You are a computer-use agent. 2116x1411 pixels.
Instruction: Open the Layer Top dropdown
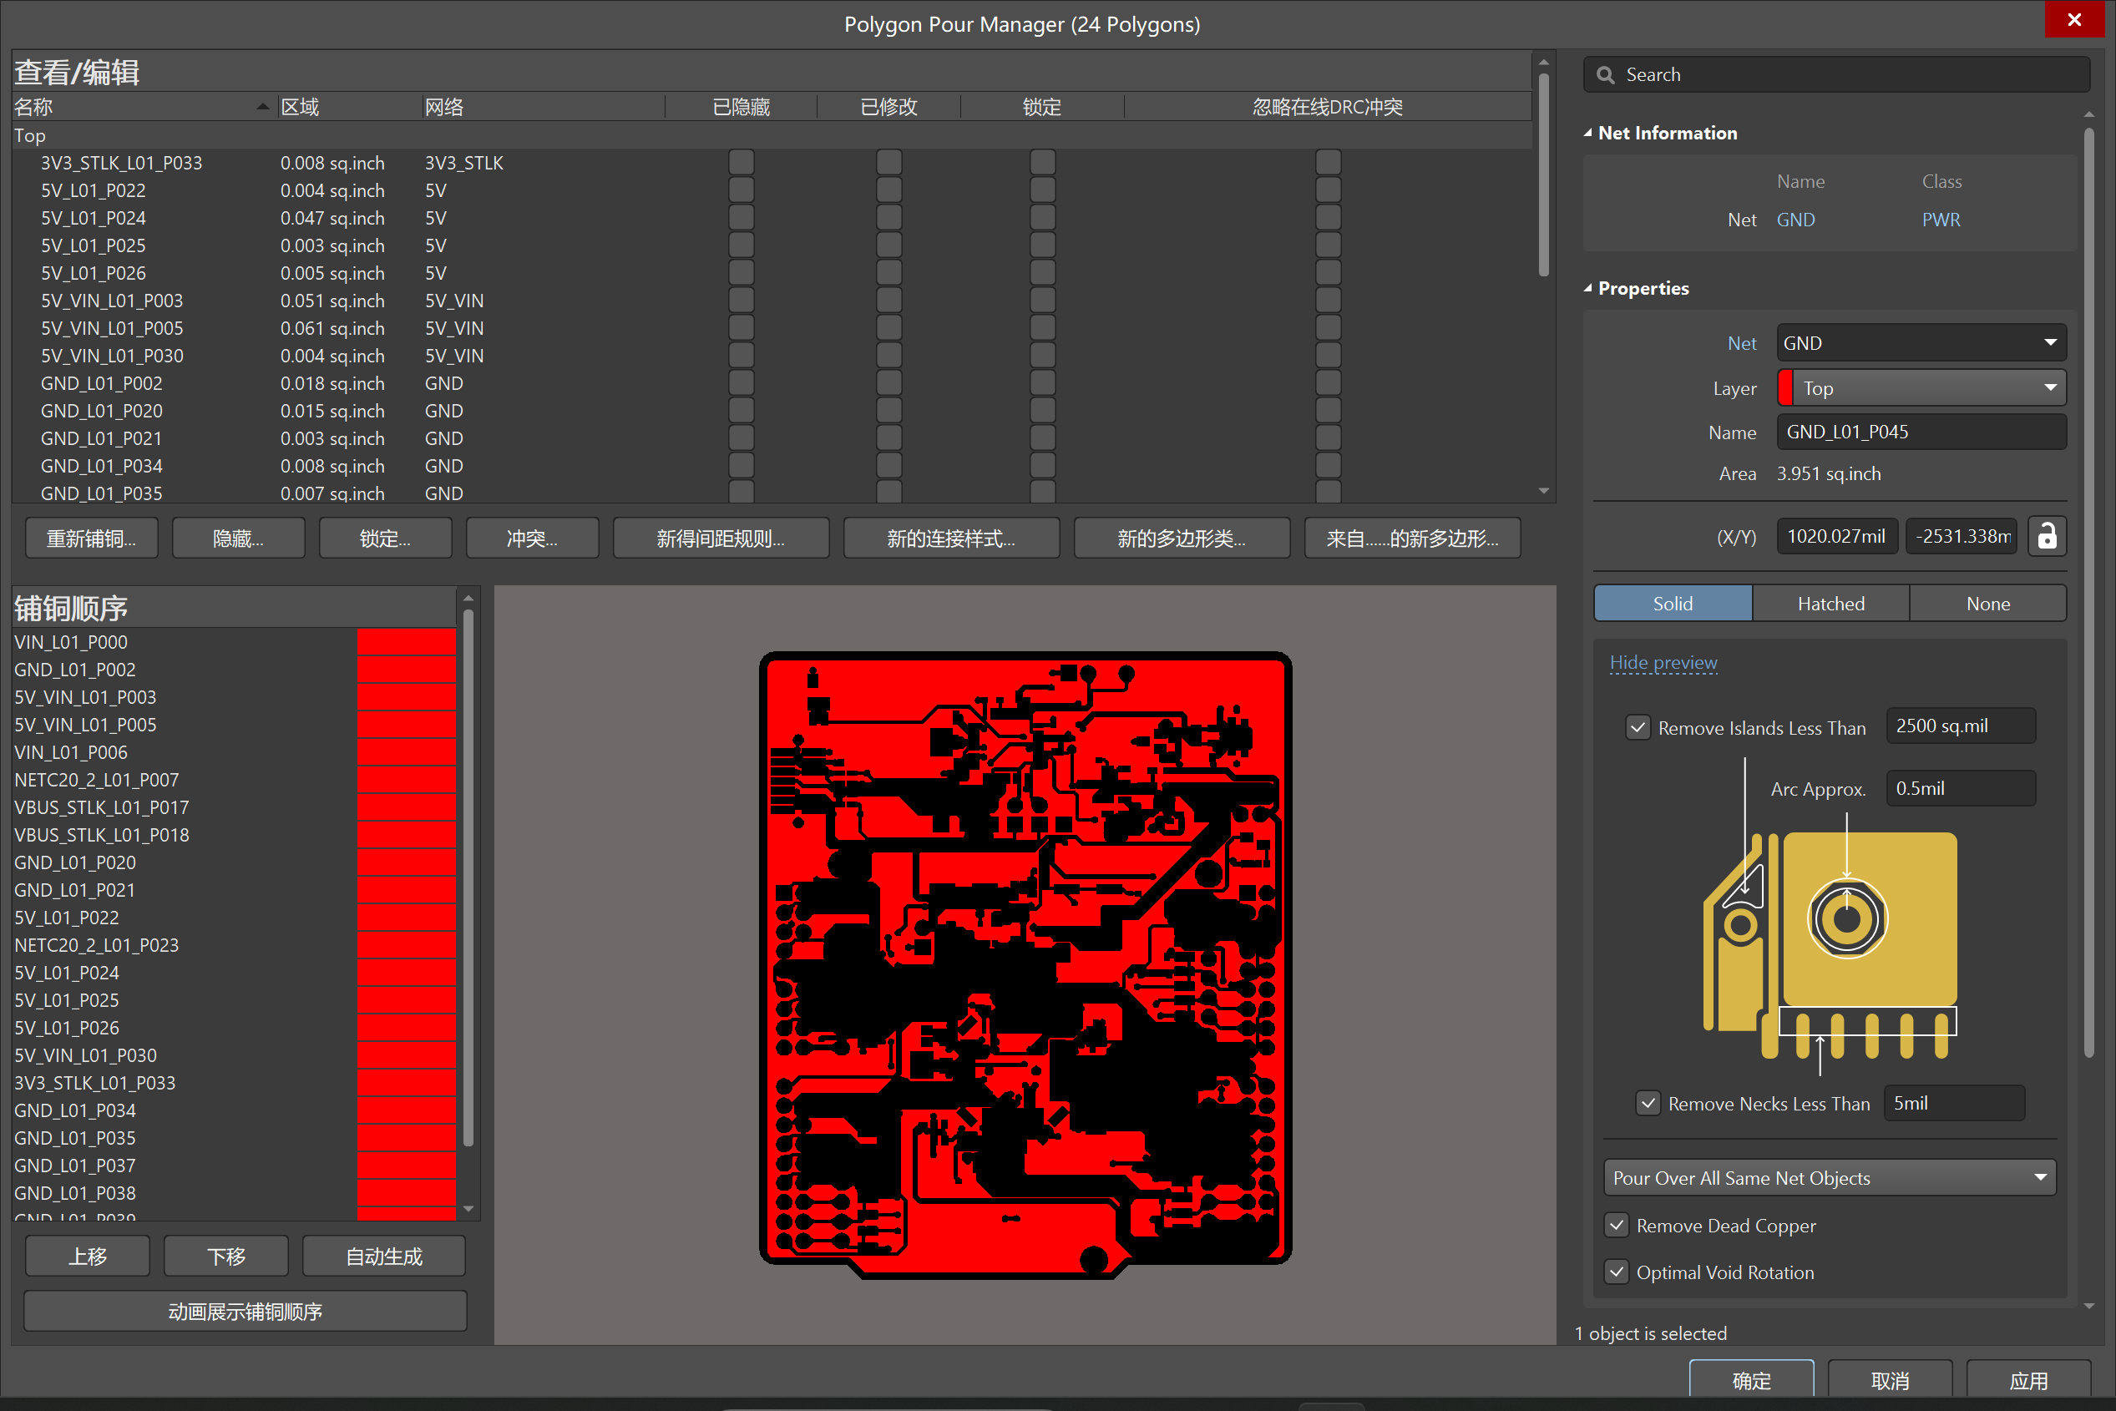[x=1921, y=389]
